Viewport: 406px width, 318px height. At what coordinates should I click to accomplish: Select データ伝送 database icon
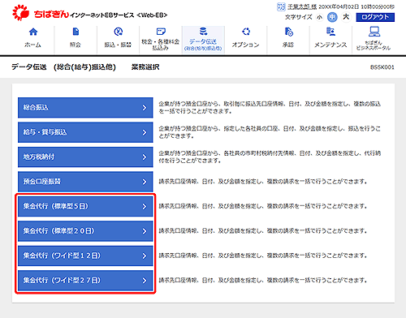pyautogui.click(x=203, y=32)
